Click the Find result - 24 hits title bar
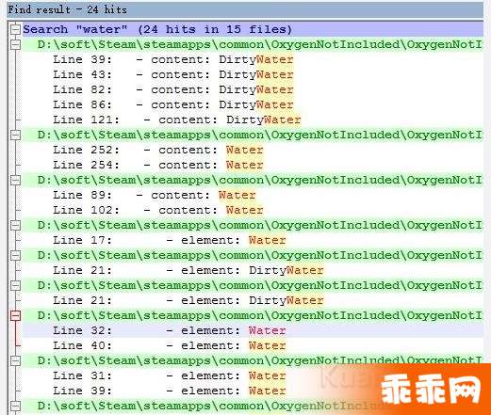 pyautogui.click(x=245, y=9)
